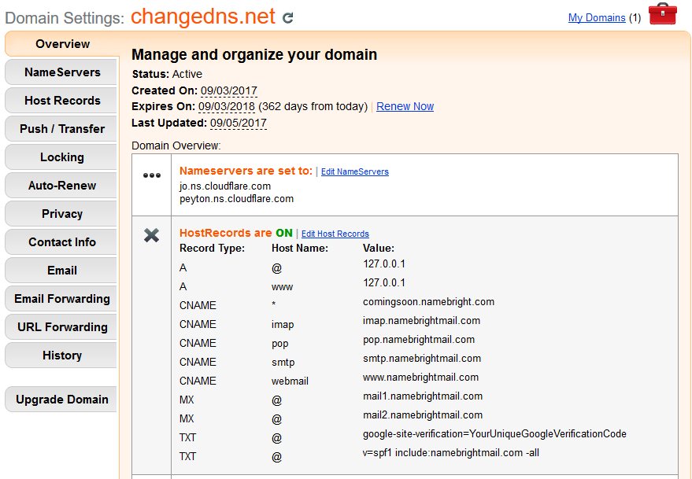Viewport: 692px width, 479px height.
Task: Switch to the Email Forwarding tab
Action: coord(62,299)
